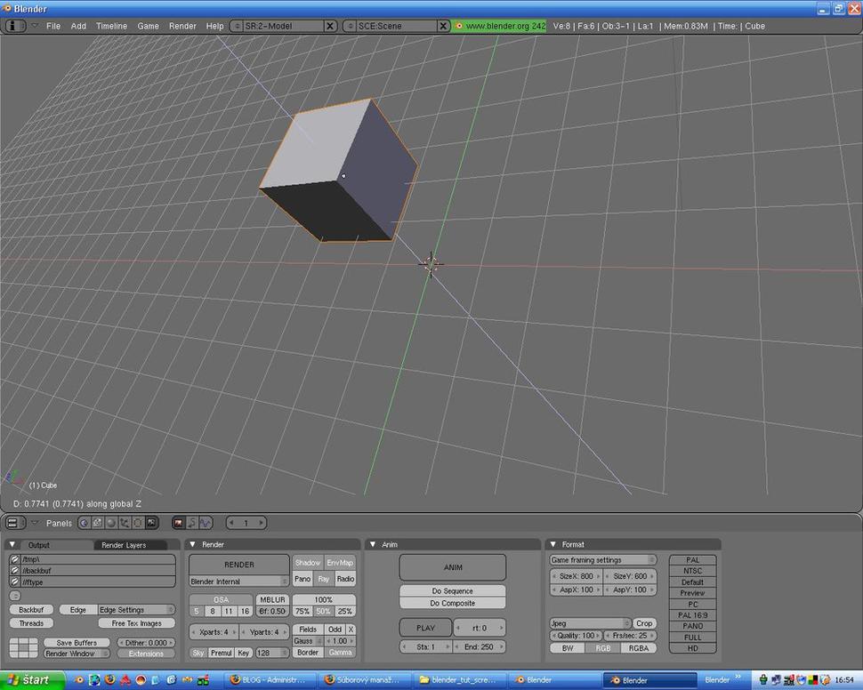Click the Sound block buttons sub-context icon
Viewport: 863px width, 690px height.
click(206, 523)
